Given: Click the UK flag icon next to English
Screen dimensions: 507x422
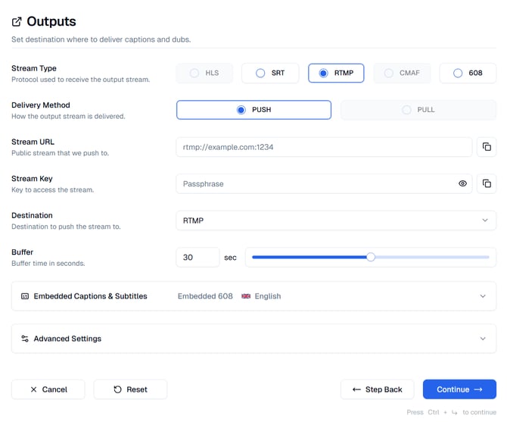Looking at the screenshot, I should (246, 296).
